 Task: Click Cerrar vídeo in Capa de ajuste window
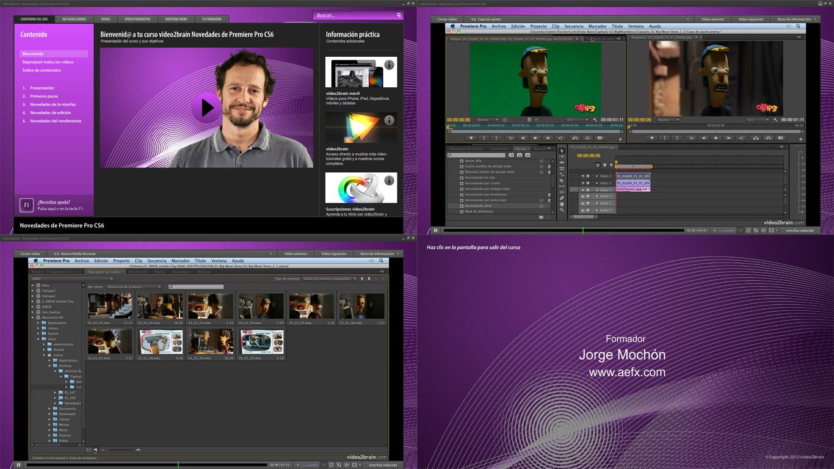447,19
